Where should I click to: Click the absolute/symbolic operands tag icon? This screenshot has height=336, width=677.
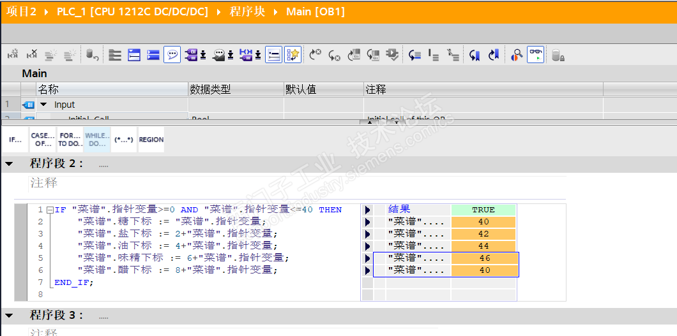pos(191,55)
